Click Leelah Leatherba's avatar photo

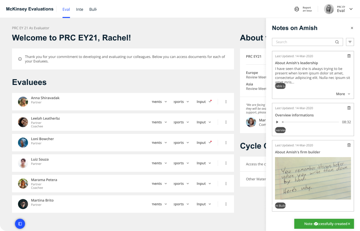[23, 122]
